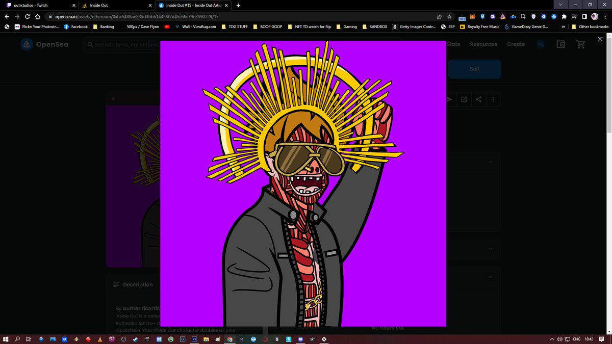Change the ENG input language

(577, 339)
